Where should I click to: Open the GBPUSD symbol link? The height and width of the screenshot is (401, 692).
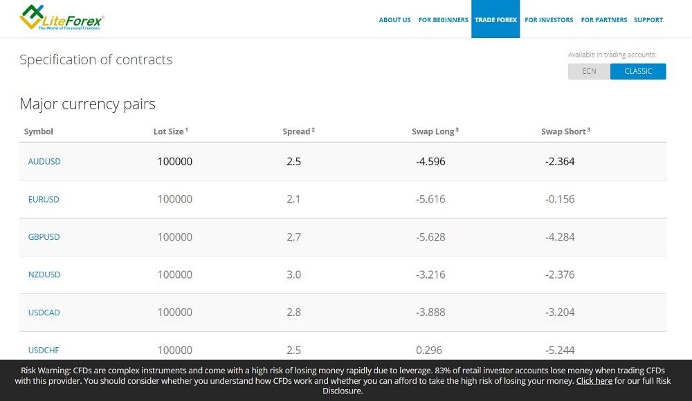[44, 237]
